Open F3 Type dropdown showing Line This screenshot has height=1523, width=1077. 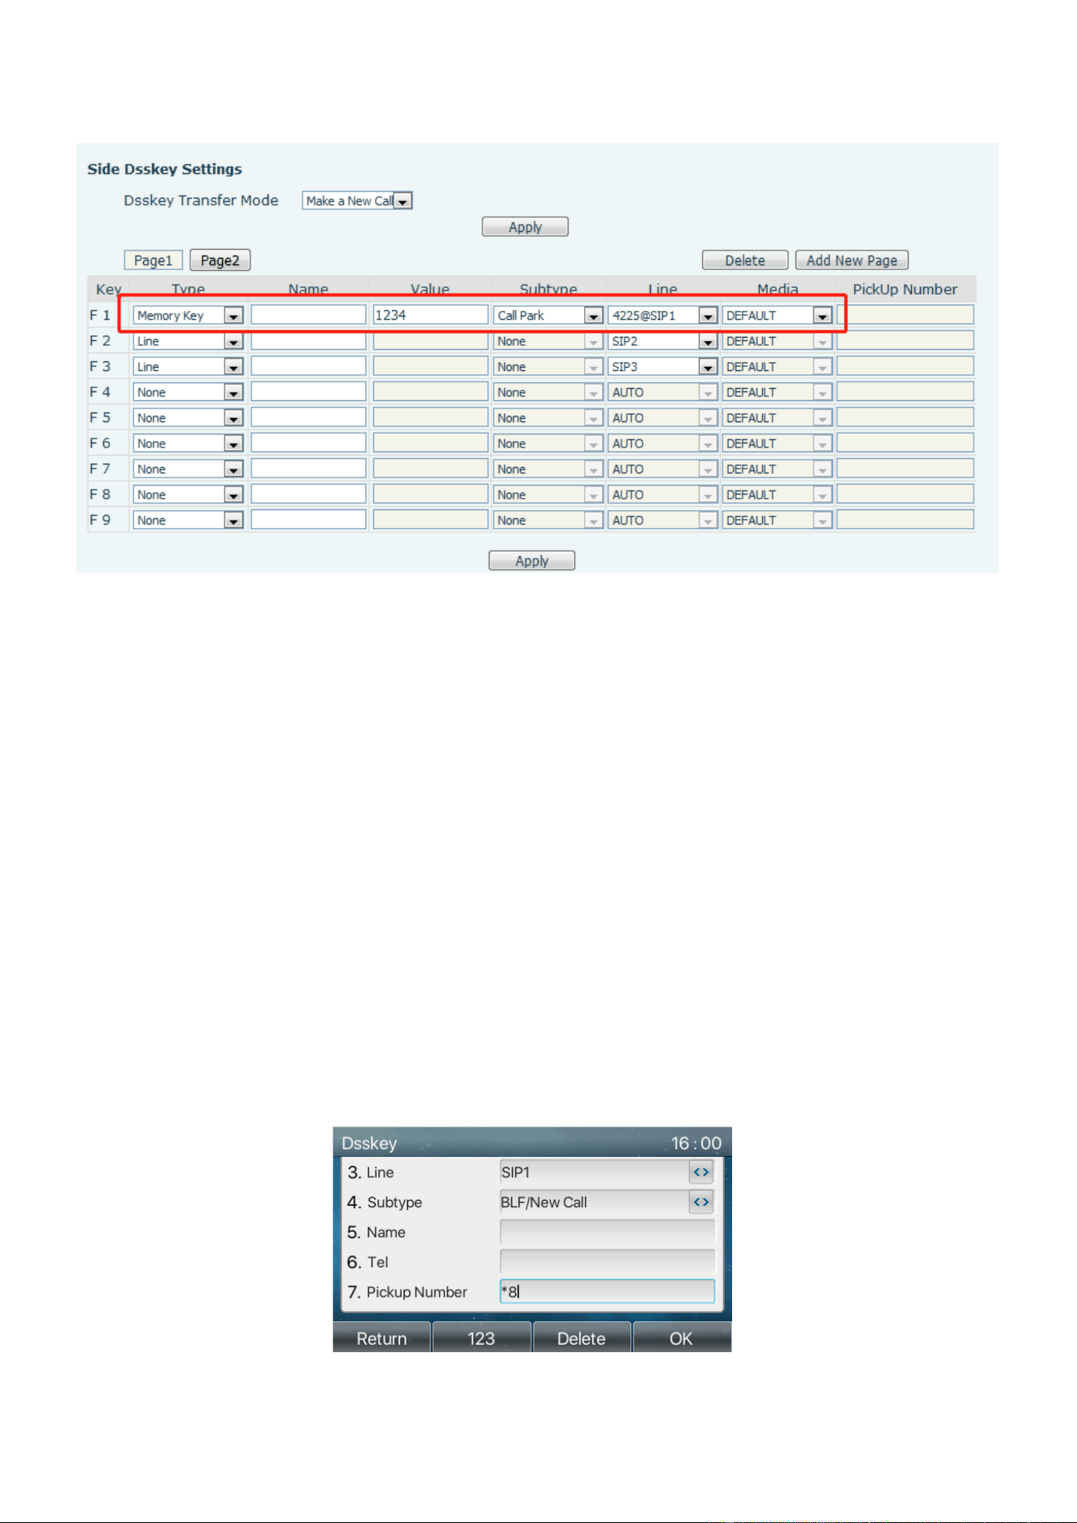188,367
